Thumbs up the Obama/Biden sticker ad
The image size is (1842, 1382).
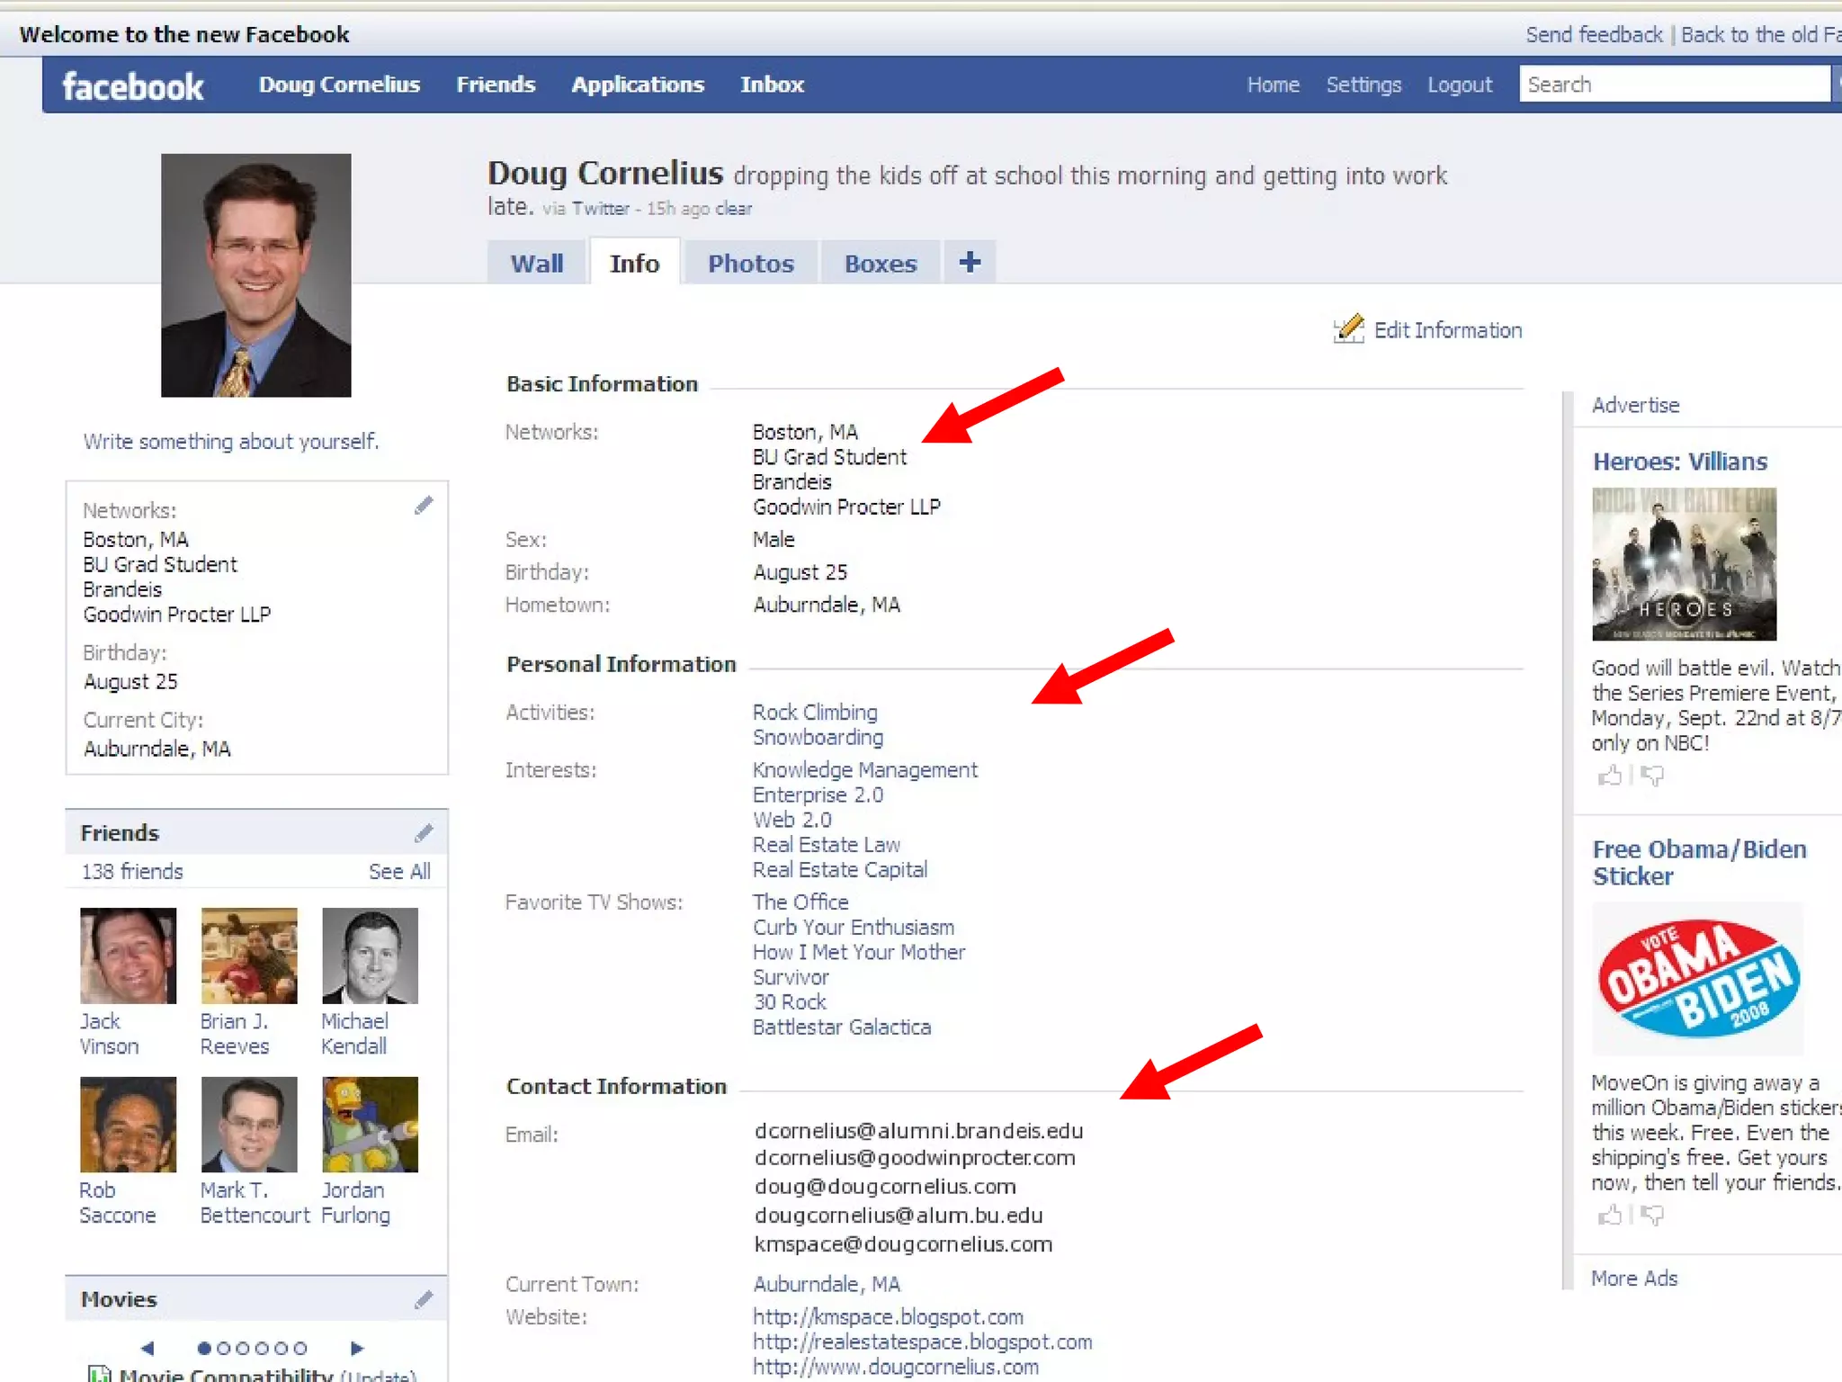tap(1609, 1216)
